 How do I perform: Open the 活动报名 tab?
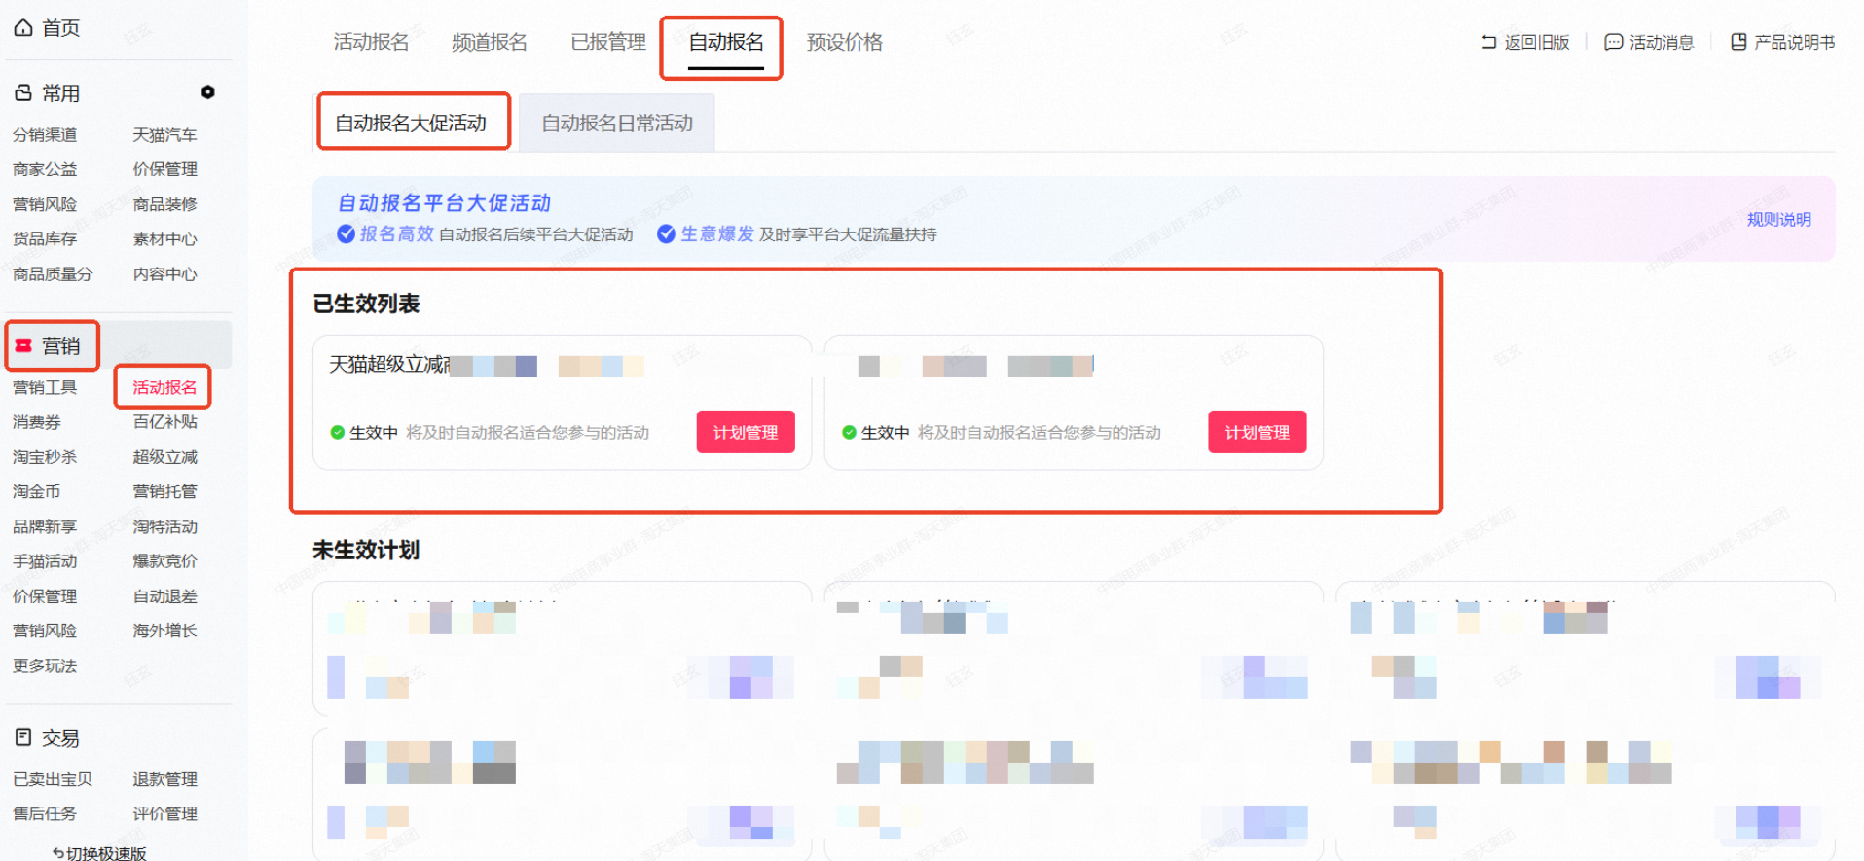[x=371, y=42]
